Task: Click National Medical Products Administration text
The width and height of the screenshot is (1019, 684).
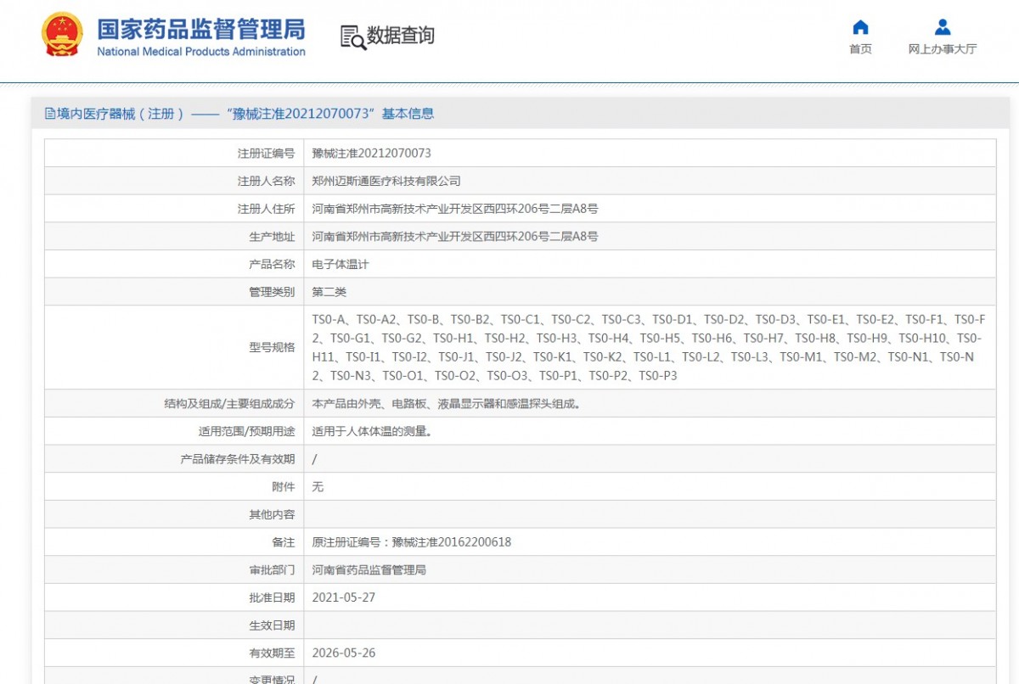Action: point(201,52)
